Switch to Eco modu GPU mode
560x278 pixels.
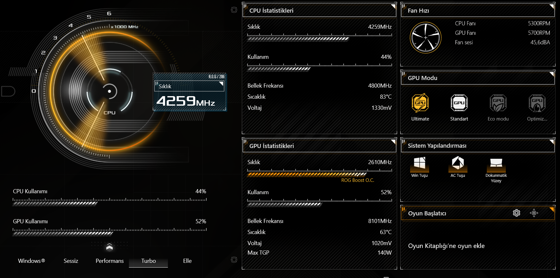point(498,103)
